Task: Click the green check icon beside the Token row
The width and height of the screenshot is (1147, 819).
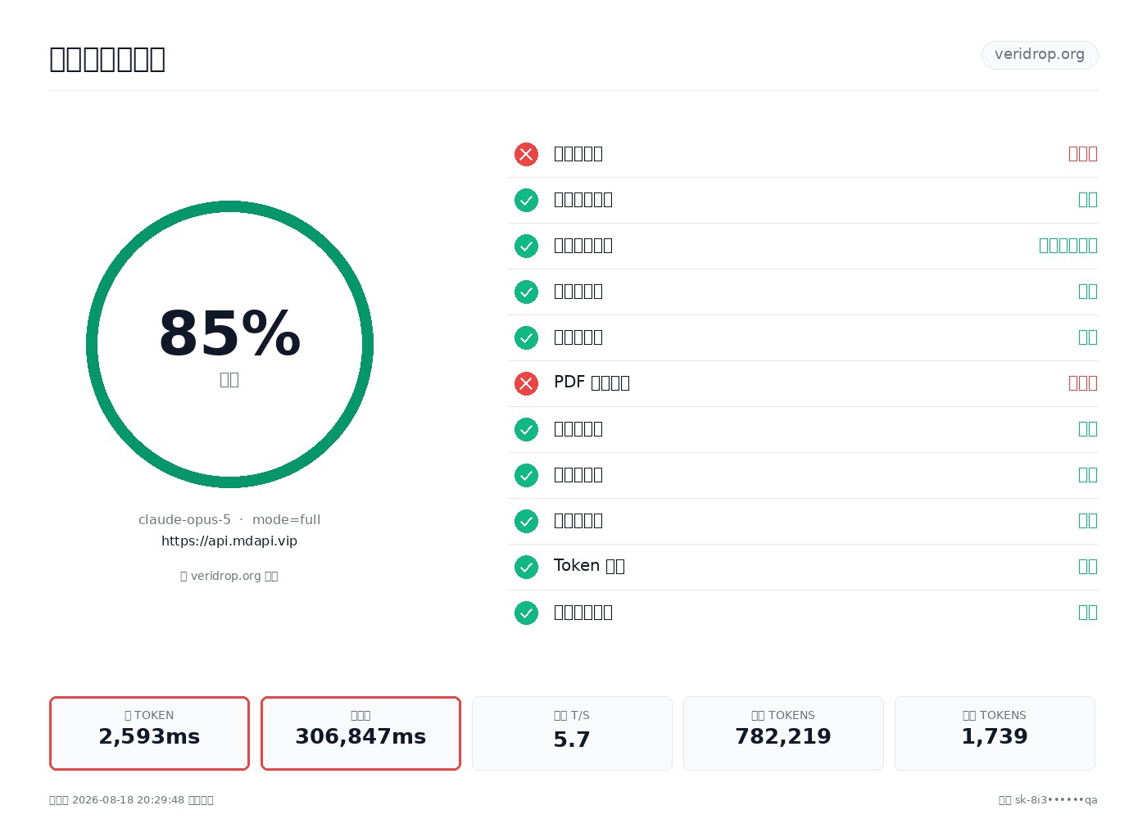Action: pyautogui.click(x=526, y=567)
